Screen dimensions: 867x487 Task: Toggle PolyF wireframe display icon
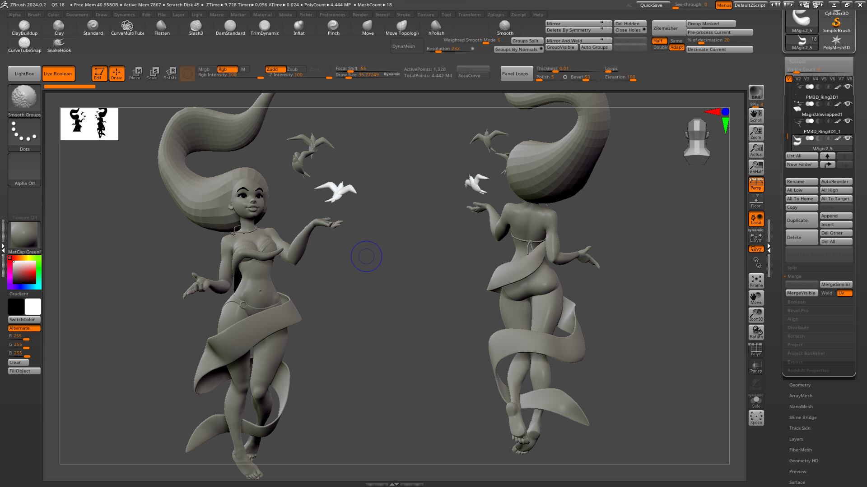(756, 349)
